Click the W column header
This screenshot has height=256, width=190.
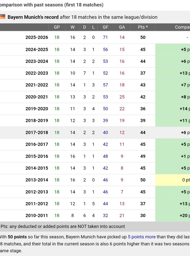pyautogui.click(x=73, y=27)
